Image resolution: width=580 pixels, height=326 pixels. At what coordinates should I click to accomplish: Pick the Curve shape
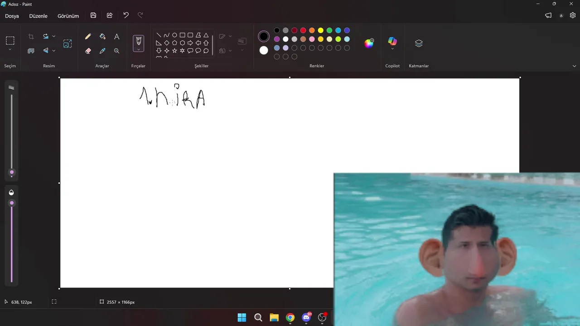point(166,35)
